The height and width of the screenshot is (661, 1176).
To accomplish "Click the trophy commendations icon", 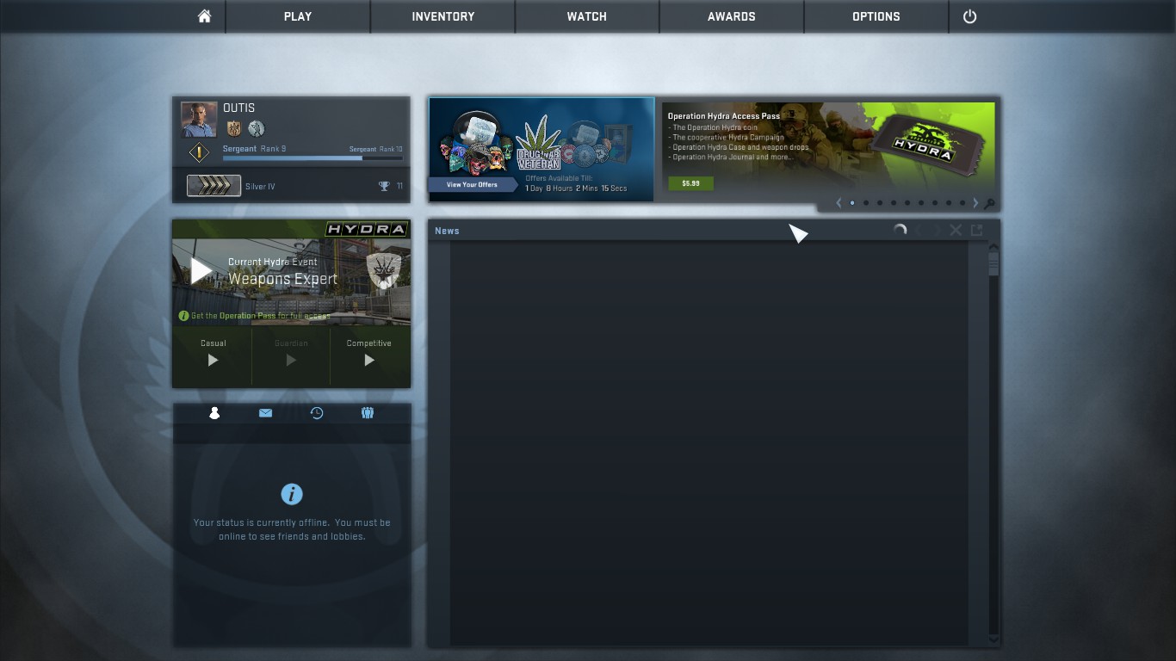I will coord(384,186).
